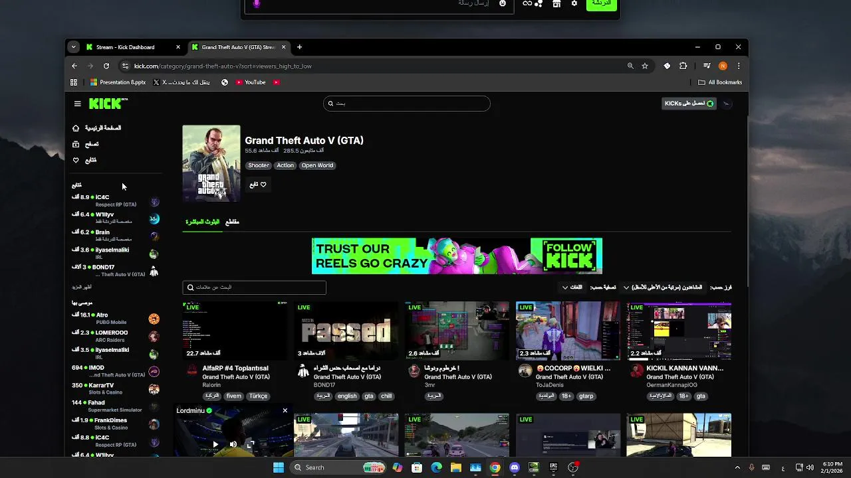
Task: Open the profile avatar beside KICKs button
Action: click(x=726, y=104)
